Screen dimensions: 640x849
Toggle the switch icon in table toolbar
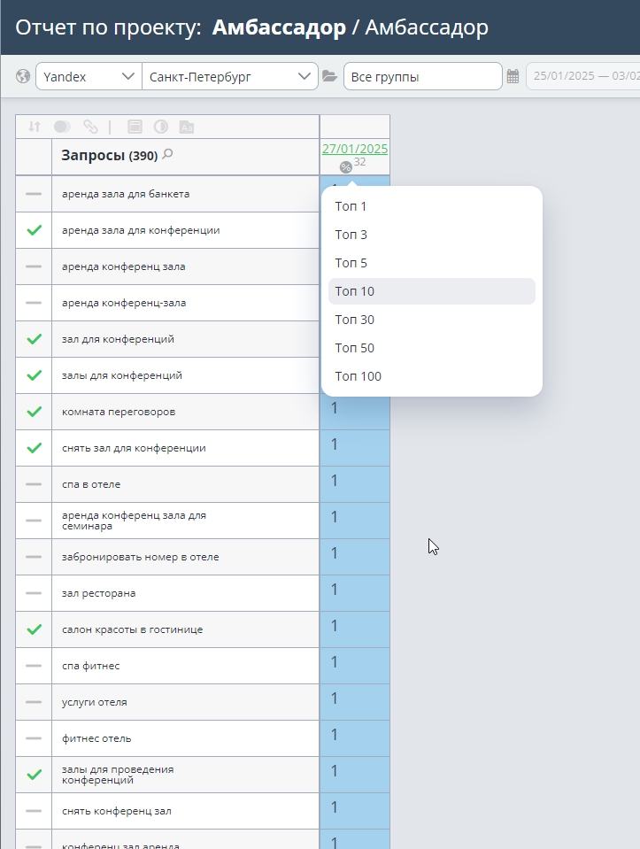[x=63, y=127]
